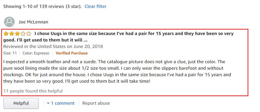The image size is (260, 112).
Task: Click the Size: 11 attribute text
Action: [10, 53]
